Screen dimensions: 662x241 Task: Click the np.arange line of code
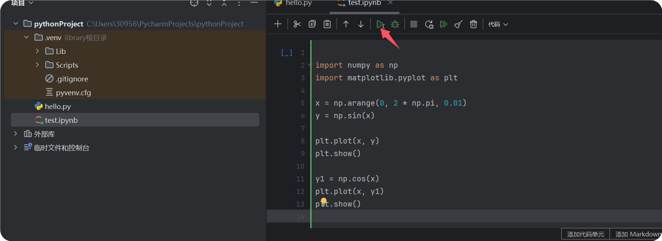tap(391, 103)
